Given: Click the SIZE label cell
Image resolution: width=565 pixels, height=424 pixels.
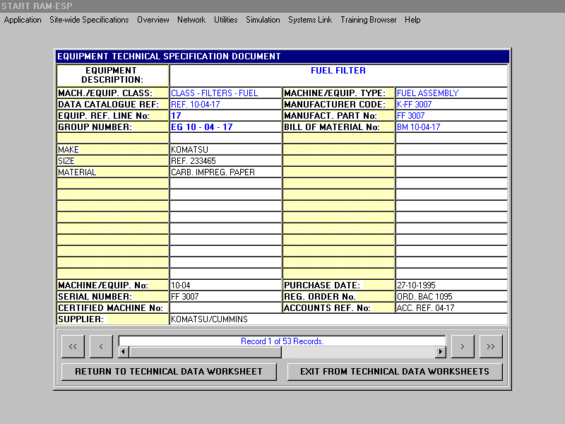Looking at the screenshot, I should pyautogui.click(x=112, y=161).
